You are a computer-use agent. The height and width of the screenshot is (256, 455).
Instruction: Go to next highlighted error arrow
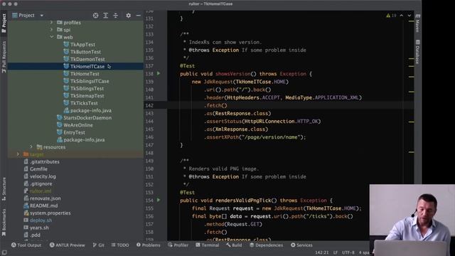coord(409,16)
